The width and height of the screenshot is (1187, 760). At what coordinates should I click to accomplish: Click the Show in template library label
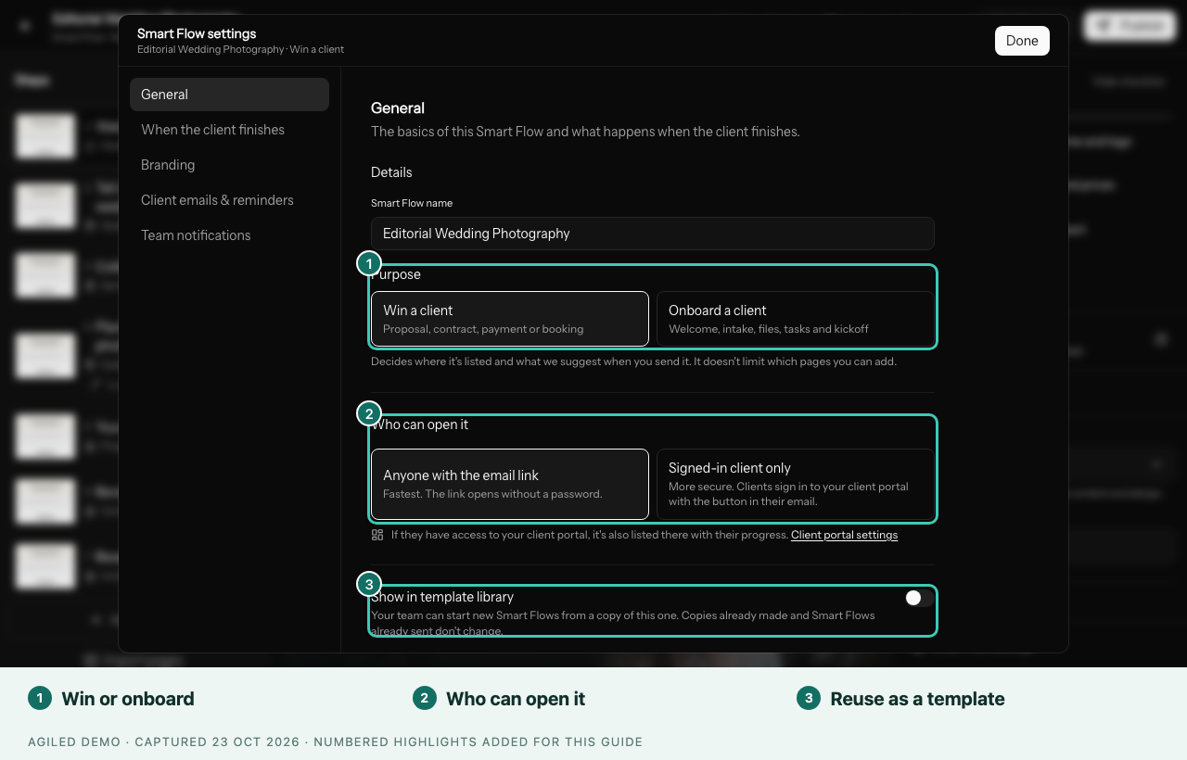[442, 597]
